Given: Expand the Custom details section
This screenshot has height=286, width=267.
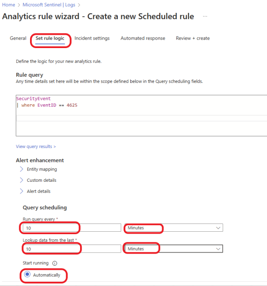Looking at the screenshot, I should point(41,180).
